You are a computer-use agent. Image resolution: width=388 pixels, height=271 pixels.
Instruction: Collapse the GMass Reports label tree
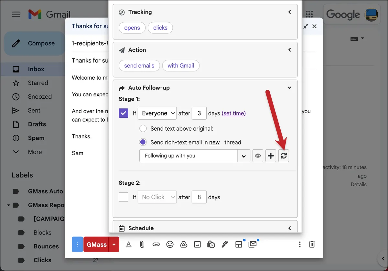pyautogui.click(x=8, y=205)
